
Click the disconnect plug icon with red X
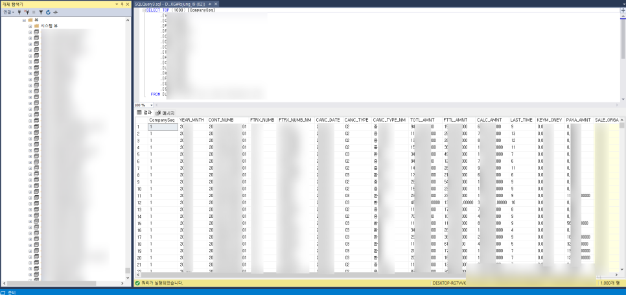click(27, 12)
